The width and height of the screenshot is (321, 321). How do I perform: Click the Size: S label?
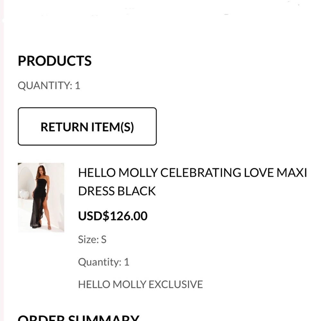(92, 239)
